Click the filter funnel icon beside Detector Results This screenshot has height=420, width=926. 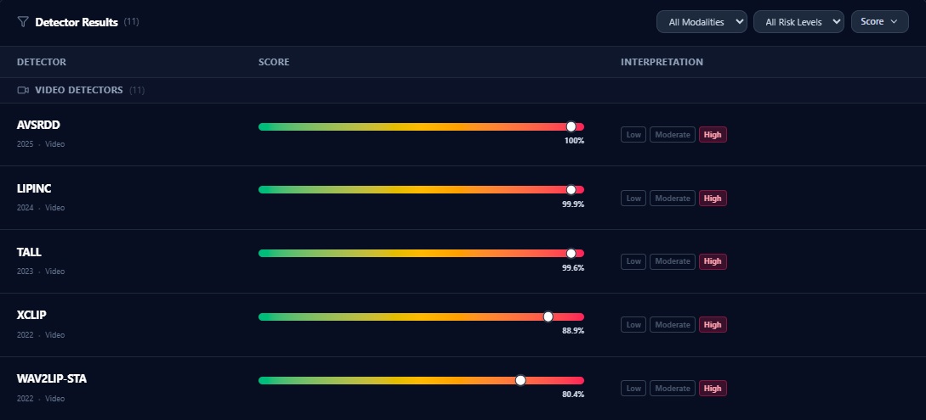23,22
